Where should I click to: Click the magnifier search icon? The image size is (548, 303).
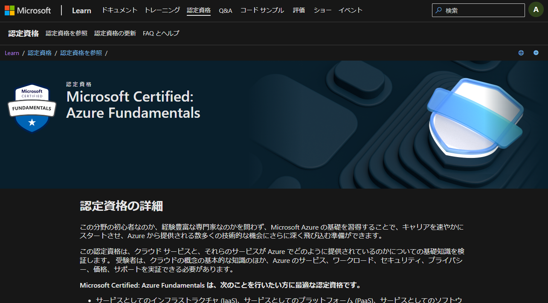coord(438,10)
